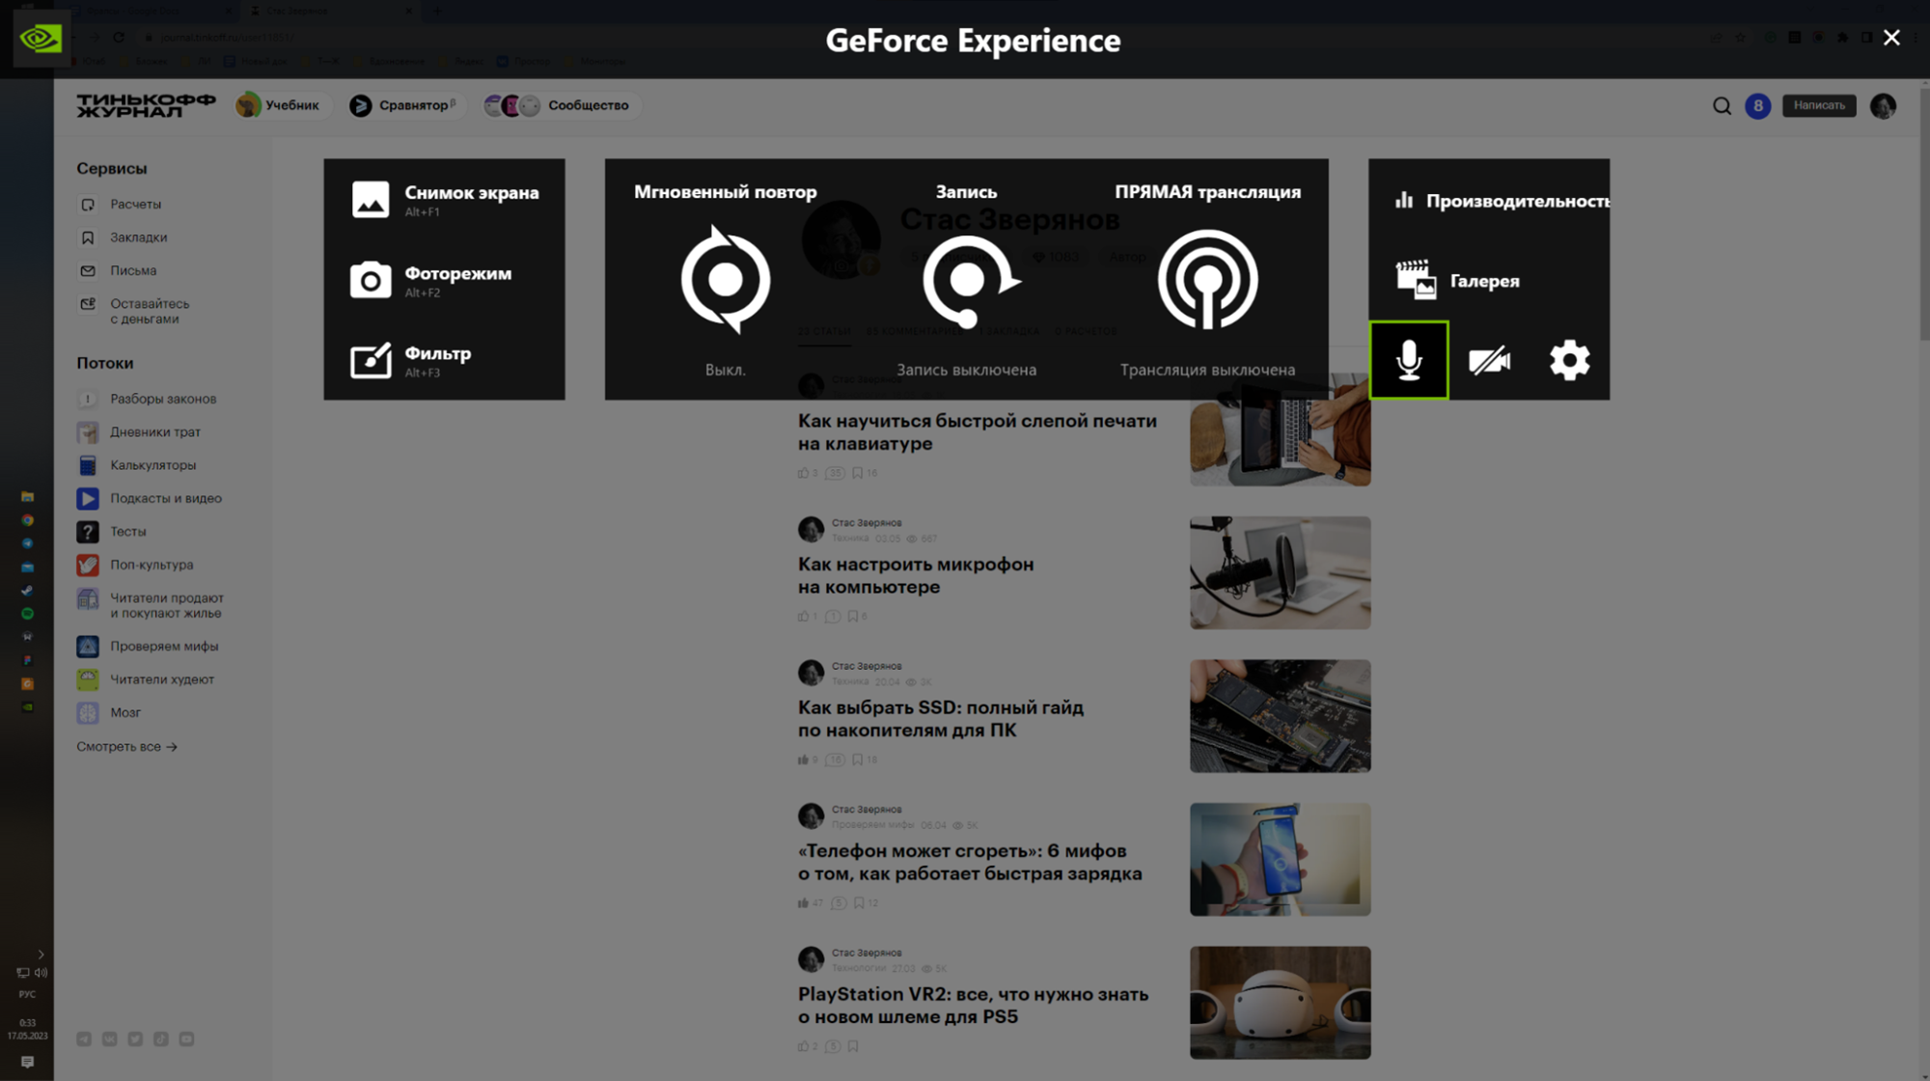Viewport: 1930px width, 1081px height.
Task: Switch РУС keyboard language indicator
Action: [27, 994]
